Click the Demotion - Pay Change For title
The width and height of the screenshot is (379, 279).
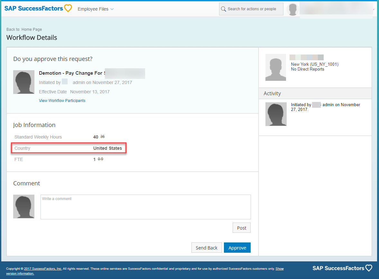tap(72, 73)
